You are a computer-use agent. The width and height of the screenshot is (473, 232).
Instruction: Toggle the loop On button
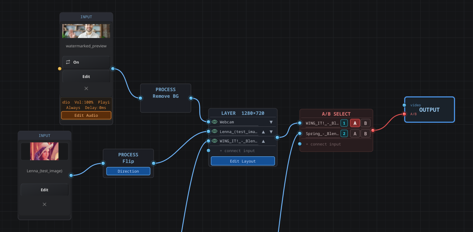coord(86,62)
